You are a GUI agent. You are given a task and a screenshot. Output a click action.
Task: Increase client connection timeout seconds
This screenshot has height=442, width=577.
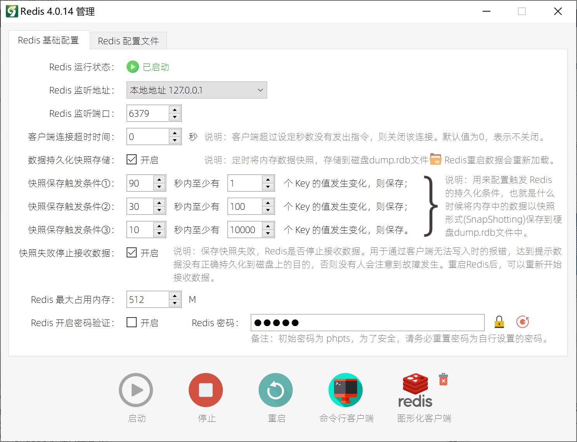point(175,133)
